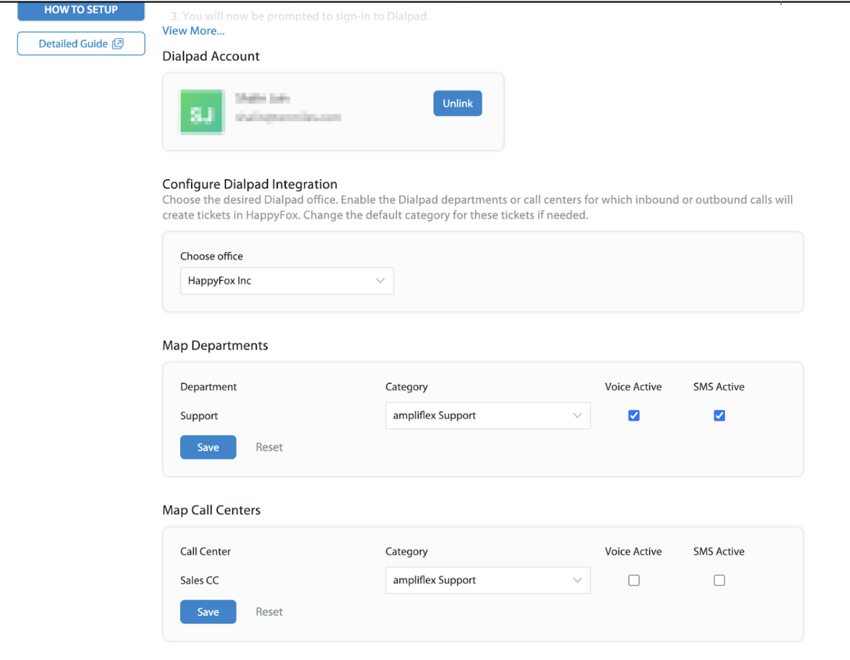Toggle Voice Active for Support department
Image resolution: width=850 pixels, height=660 pixels.
(634, 415)
